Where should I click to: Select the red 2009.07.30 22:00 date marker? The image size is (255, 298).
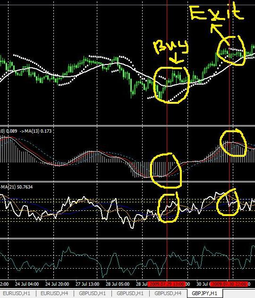click(x=229, y=284)
